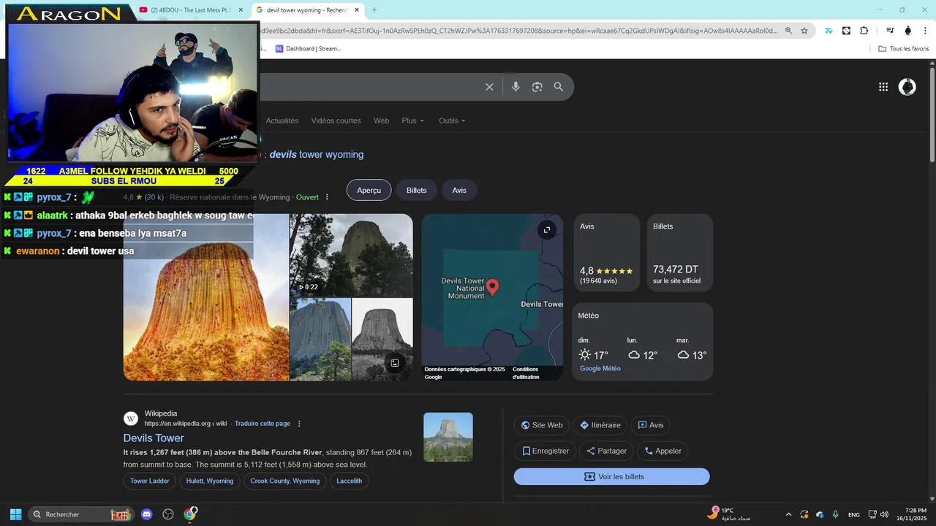This screenshot has height=526, width=936.
Task: Select the Tower Ladder chip
Action: [x=150, y=481]
